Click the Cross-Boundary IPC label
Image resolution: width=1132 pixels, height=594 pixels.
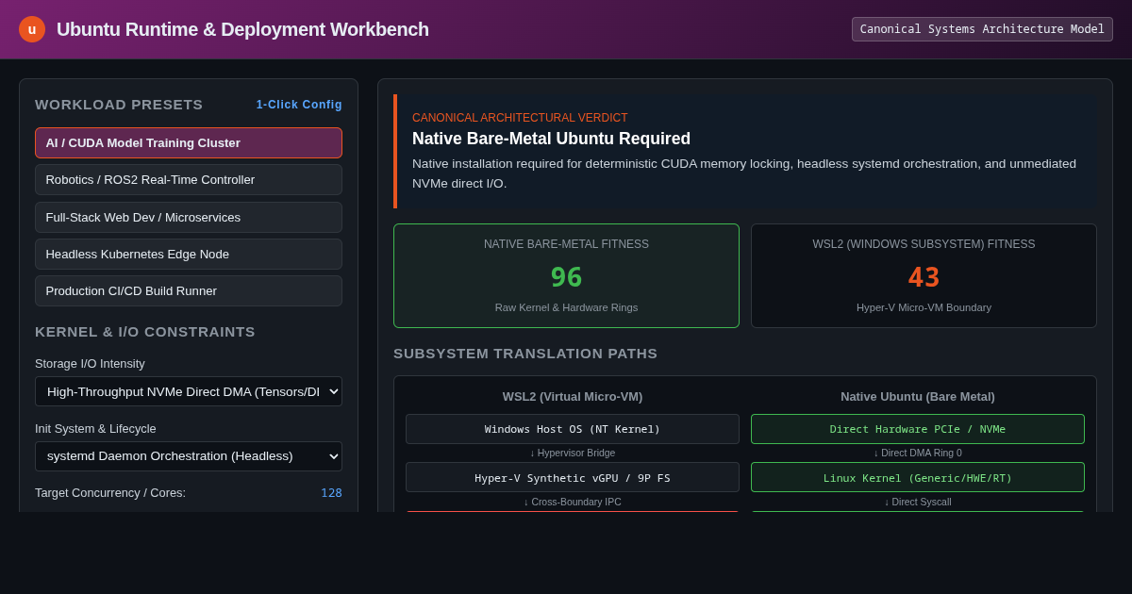click(x=573, y=502)
